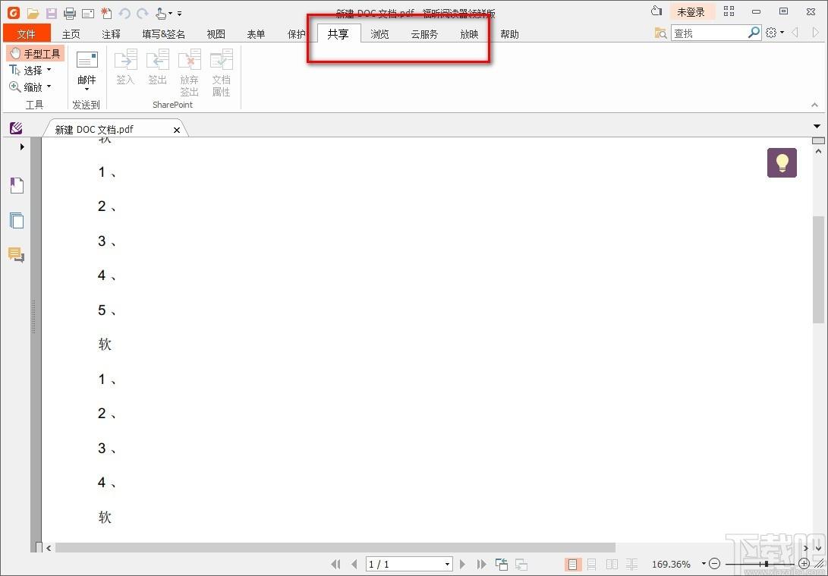Click the lightbulb tips button
Viewport: 828px width, 576px height.
tap(782, 162)
